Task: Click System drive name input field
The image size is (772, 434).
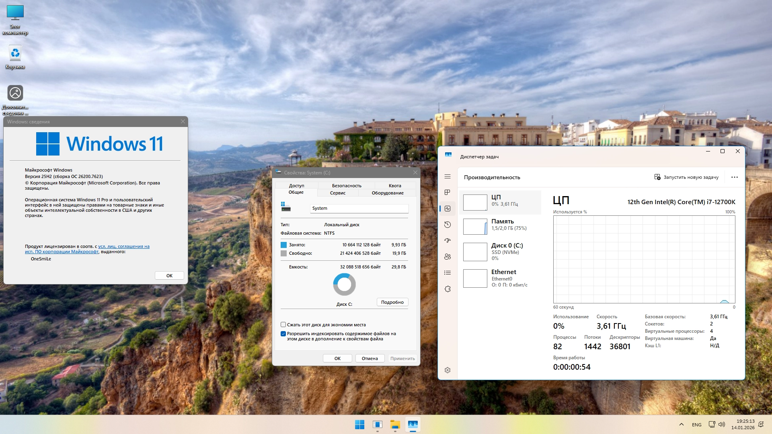Action: pyautogui.click(x=359, y=208)
